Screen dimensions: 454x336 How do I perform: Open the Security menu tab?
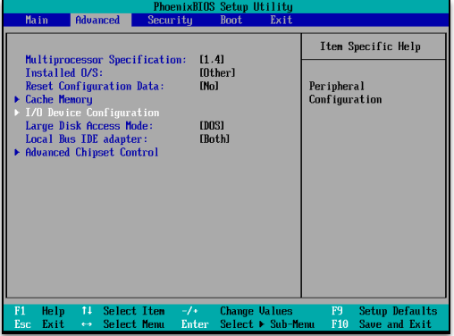coord(170,20)
